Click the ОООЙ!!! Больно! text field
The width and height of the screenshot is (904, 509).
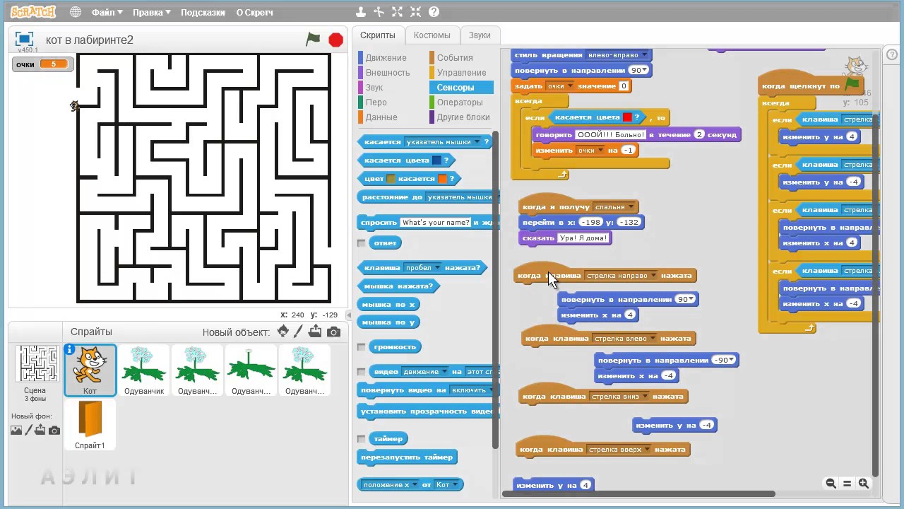pyautogui.click(x=611, y=134)
